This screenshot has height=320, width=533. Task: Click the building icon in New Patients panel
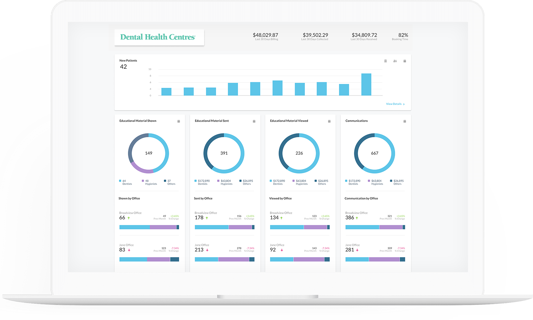coord(386,61)
